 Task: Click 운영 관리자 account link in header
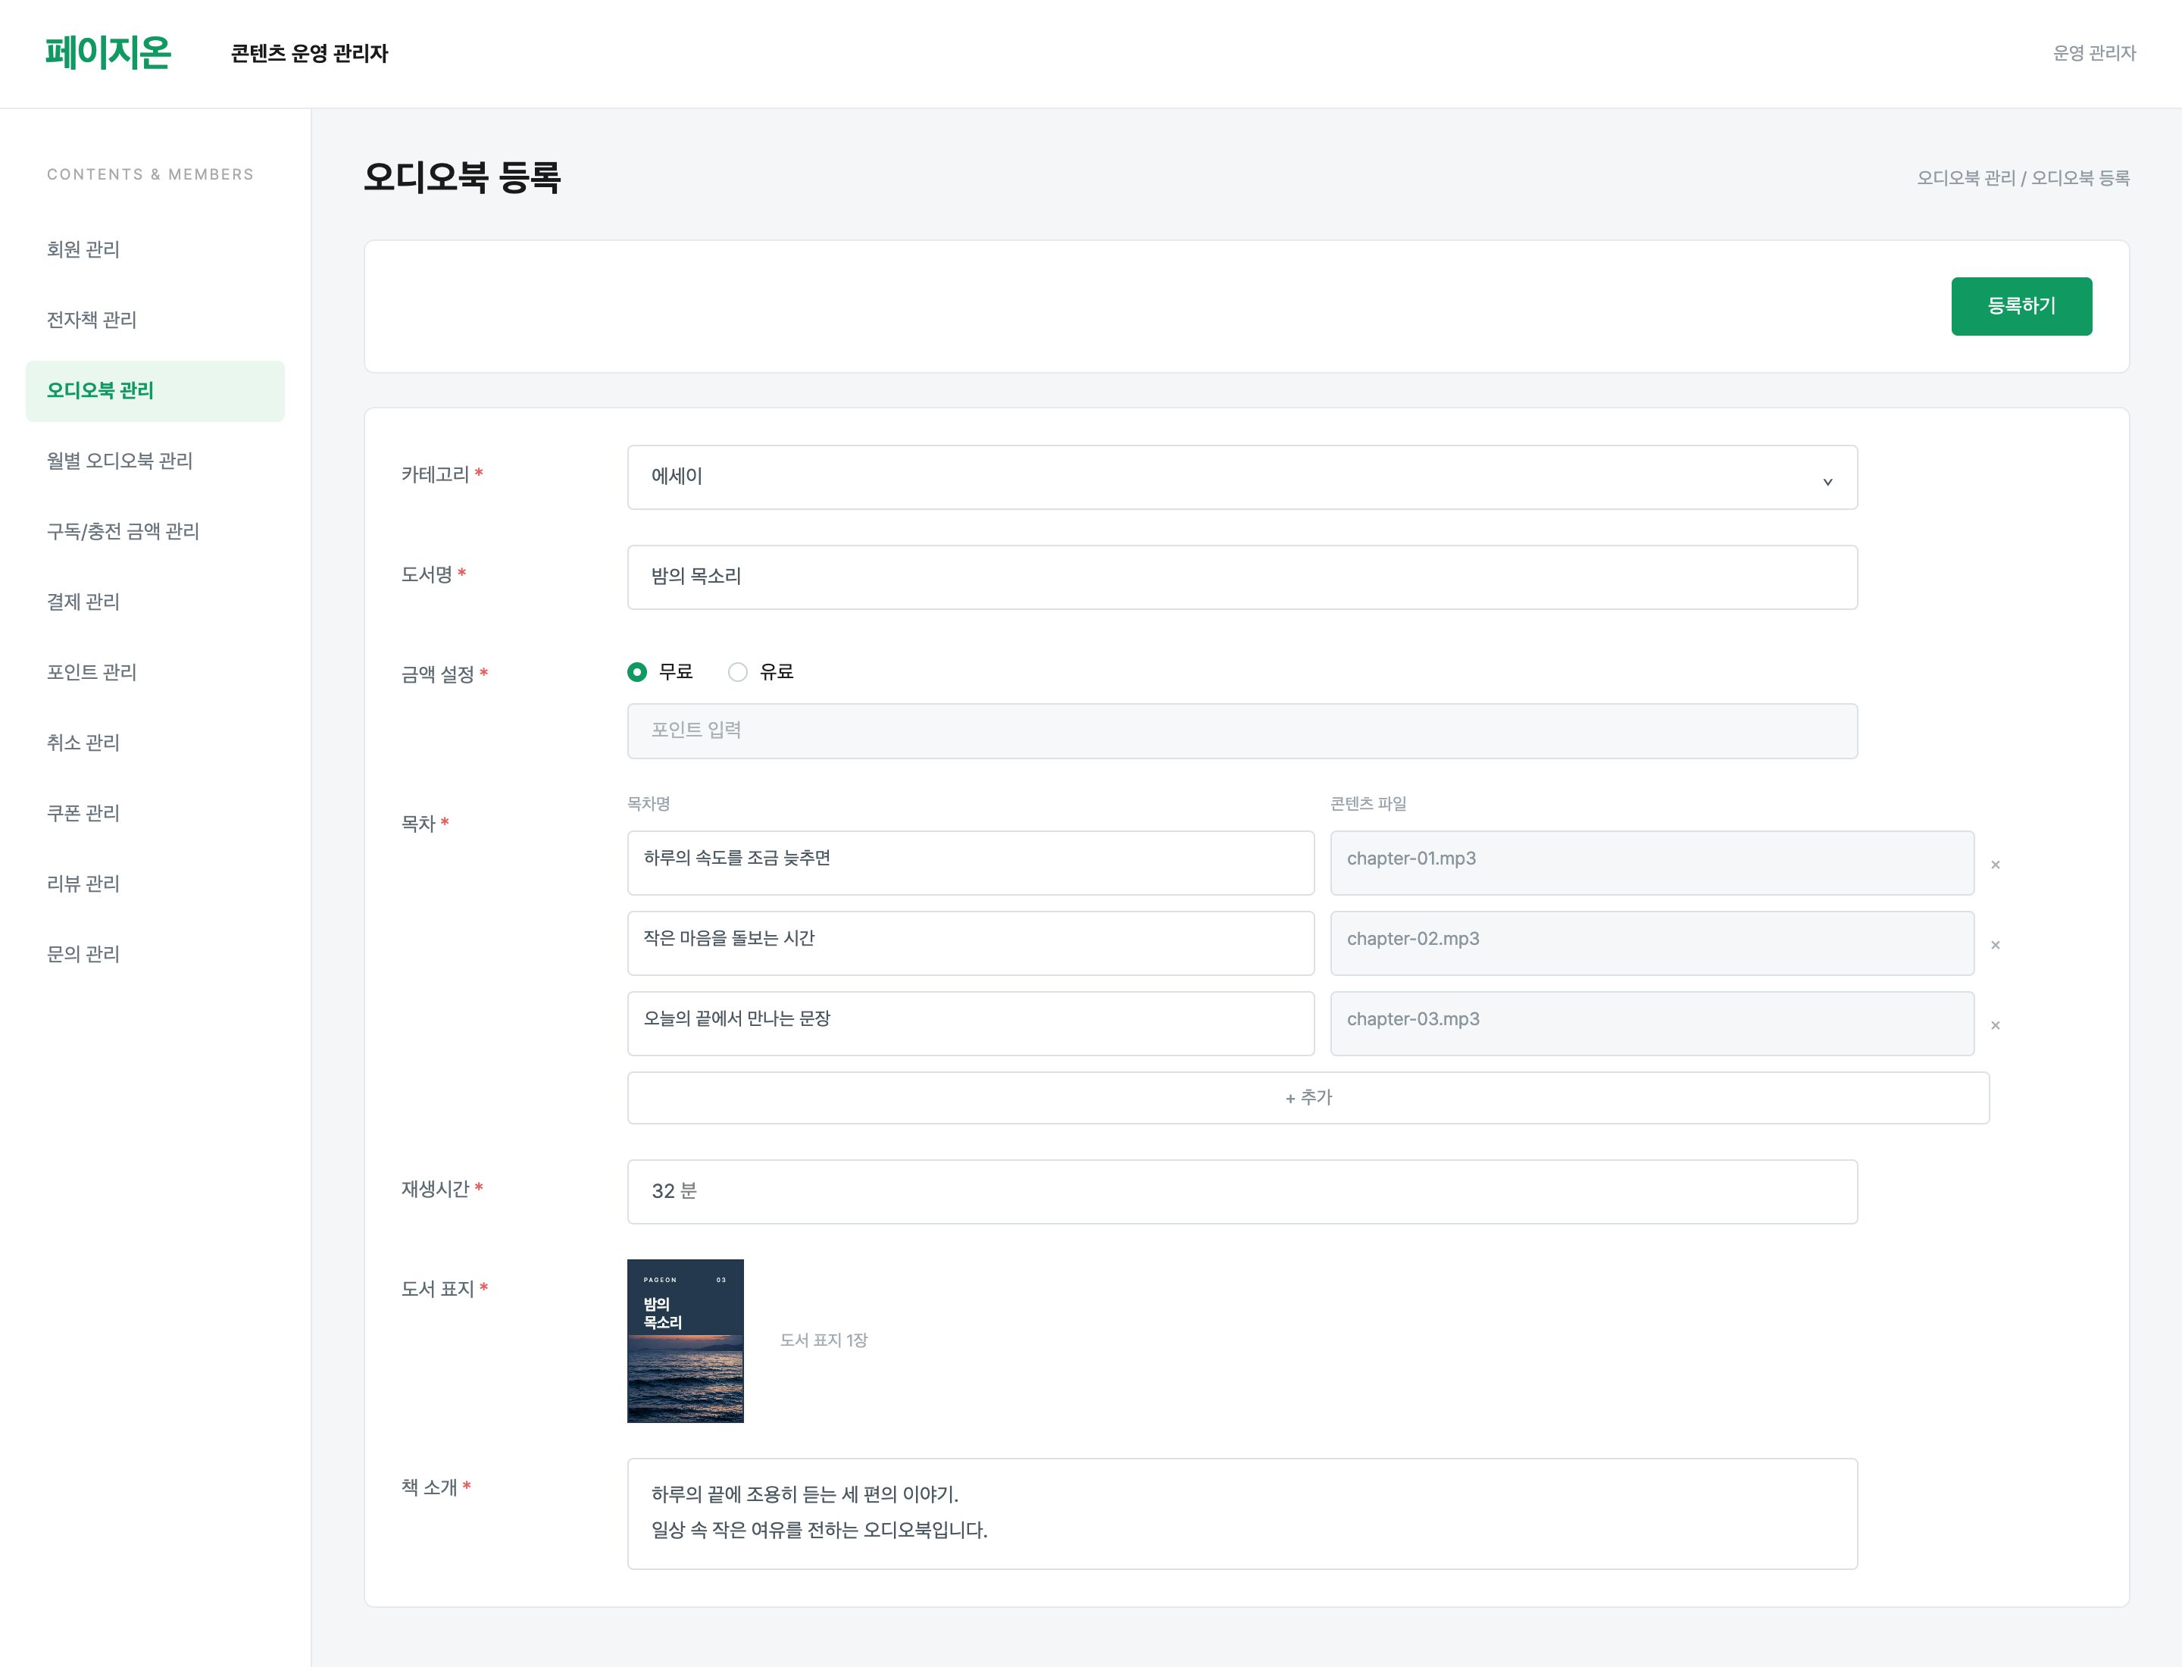pos(2093,52)
